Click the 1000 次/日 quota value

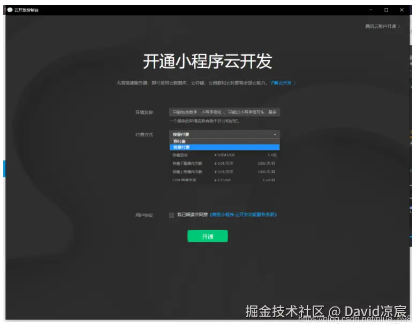click(266, 172)
